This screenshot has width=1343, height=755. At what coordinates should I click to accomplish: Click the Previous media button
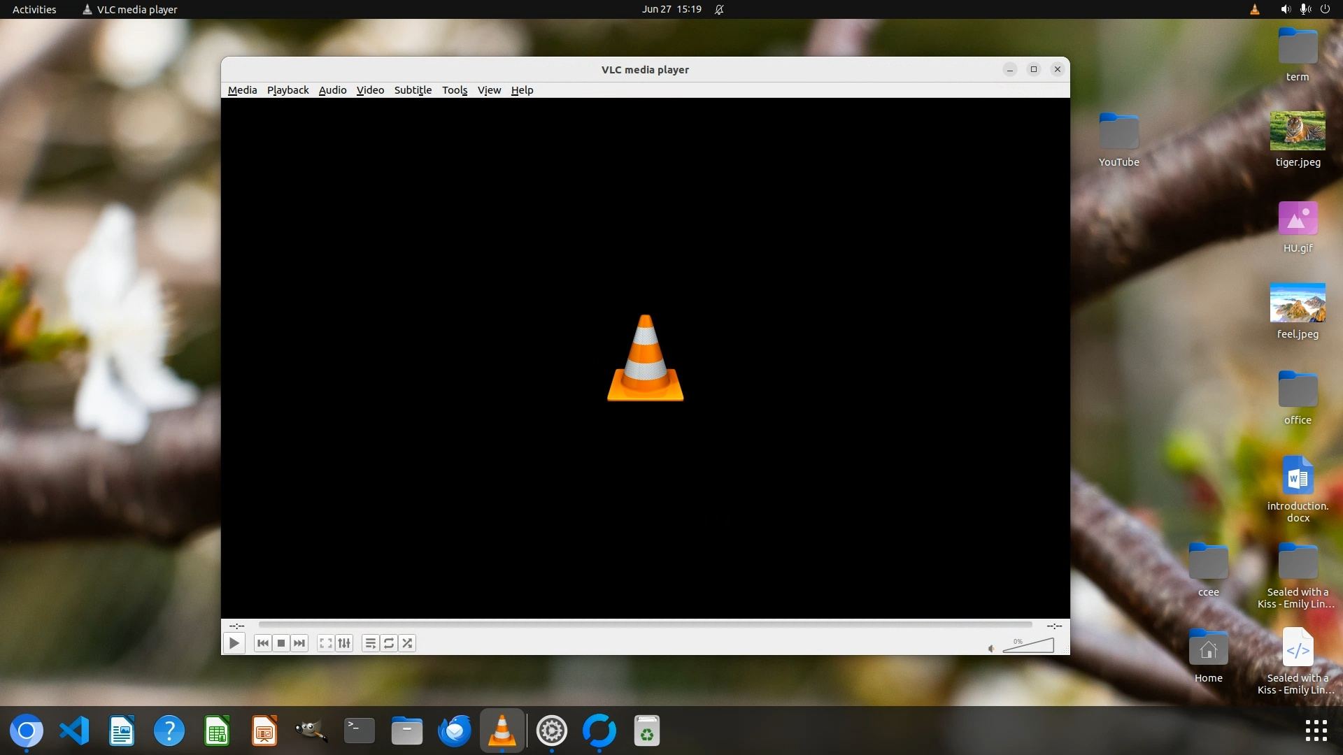click(262, 643)
